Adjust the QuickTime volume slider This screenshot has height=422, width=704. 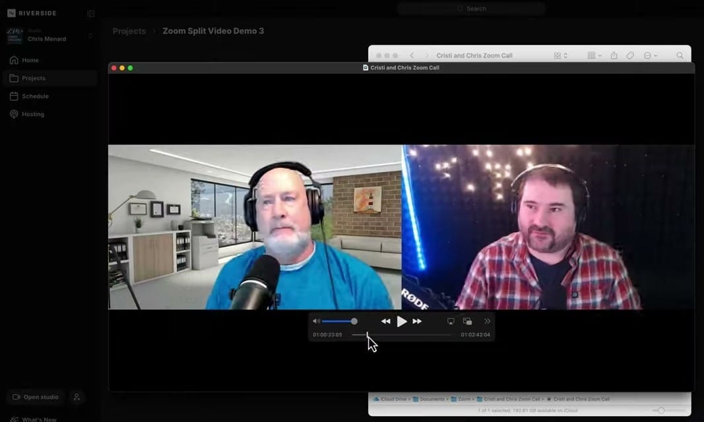click(x=340, y=321)
